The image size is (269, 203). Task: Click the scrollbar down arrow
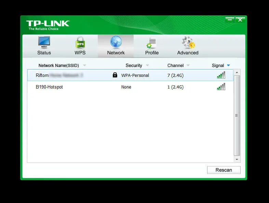(x=237, y=159)
